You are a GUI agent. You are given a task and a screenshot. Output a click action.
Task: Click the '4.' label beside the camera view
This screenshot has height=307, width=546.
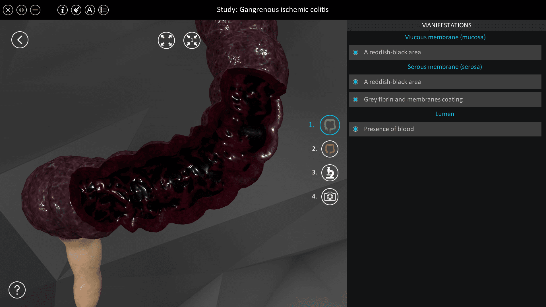(314, 196)
